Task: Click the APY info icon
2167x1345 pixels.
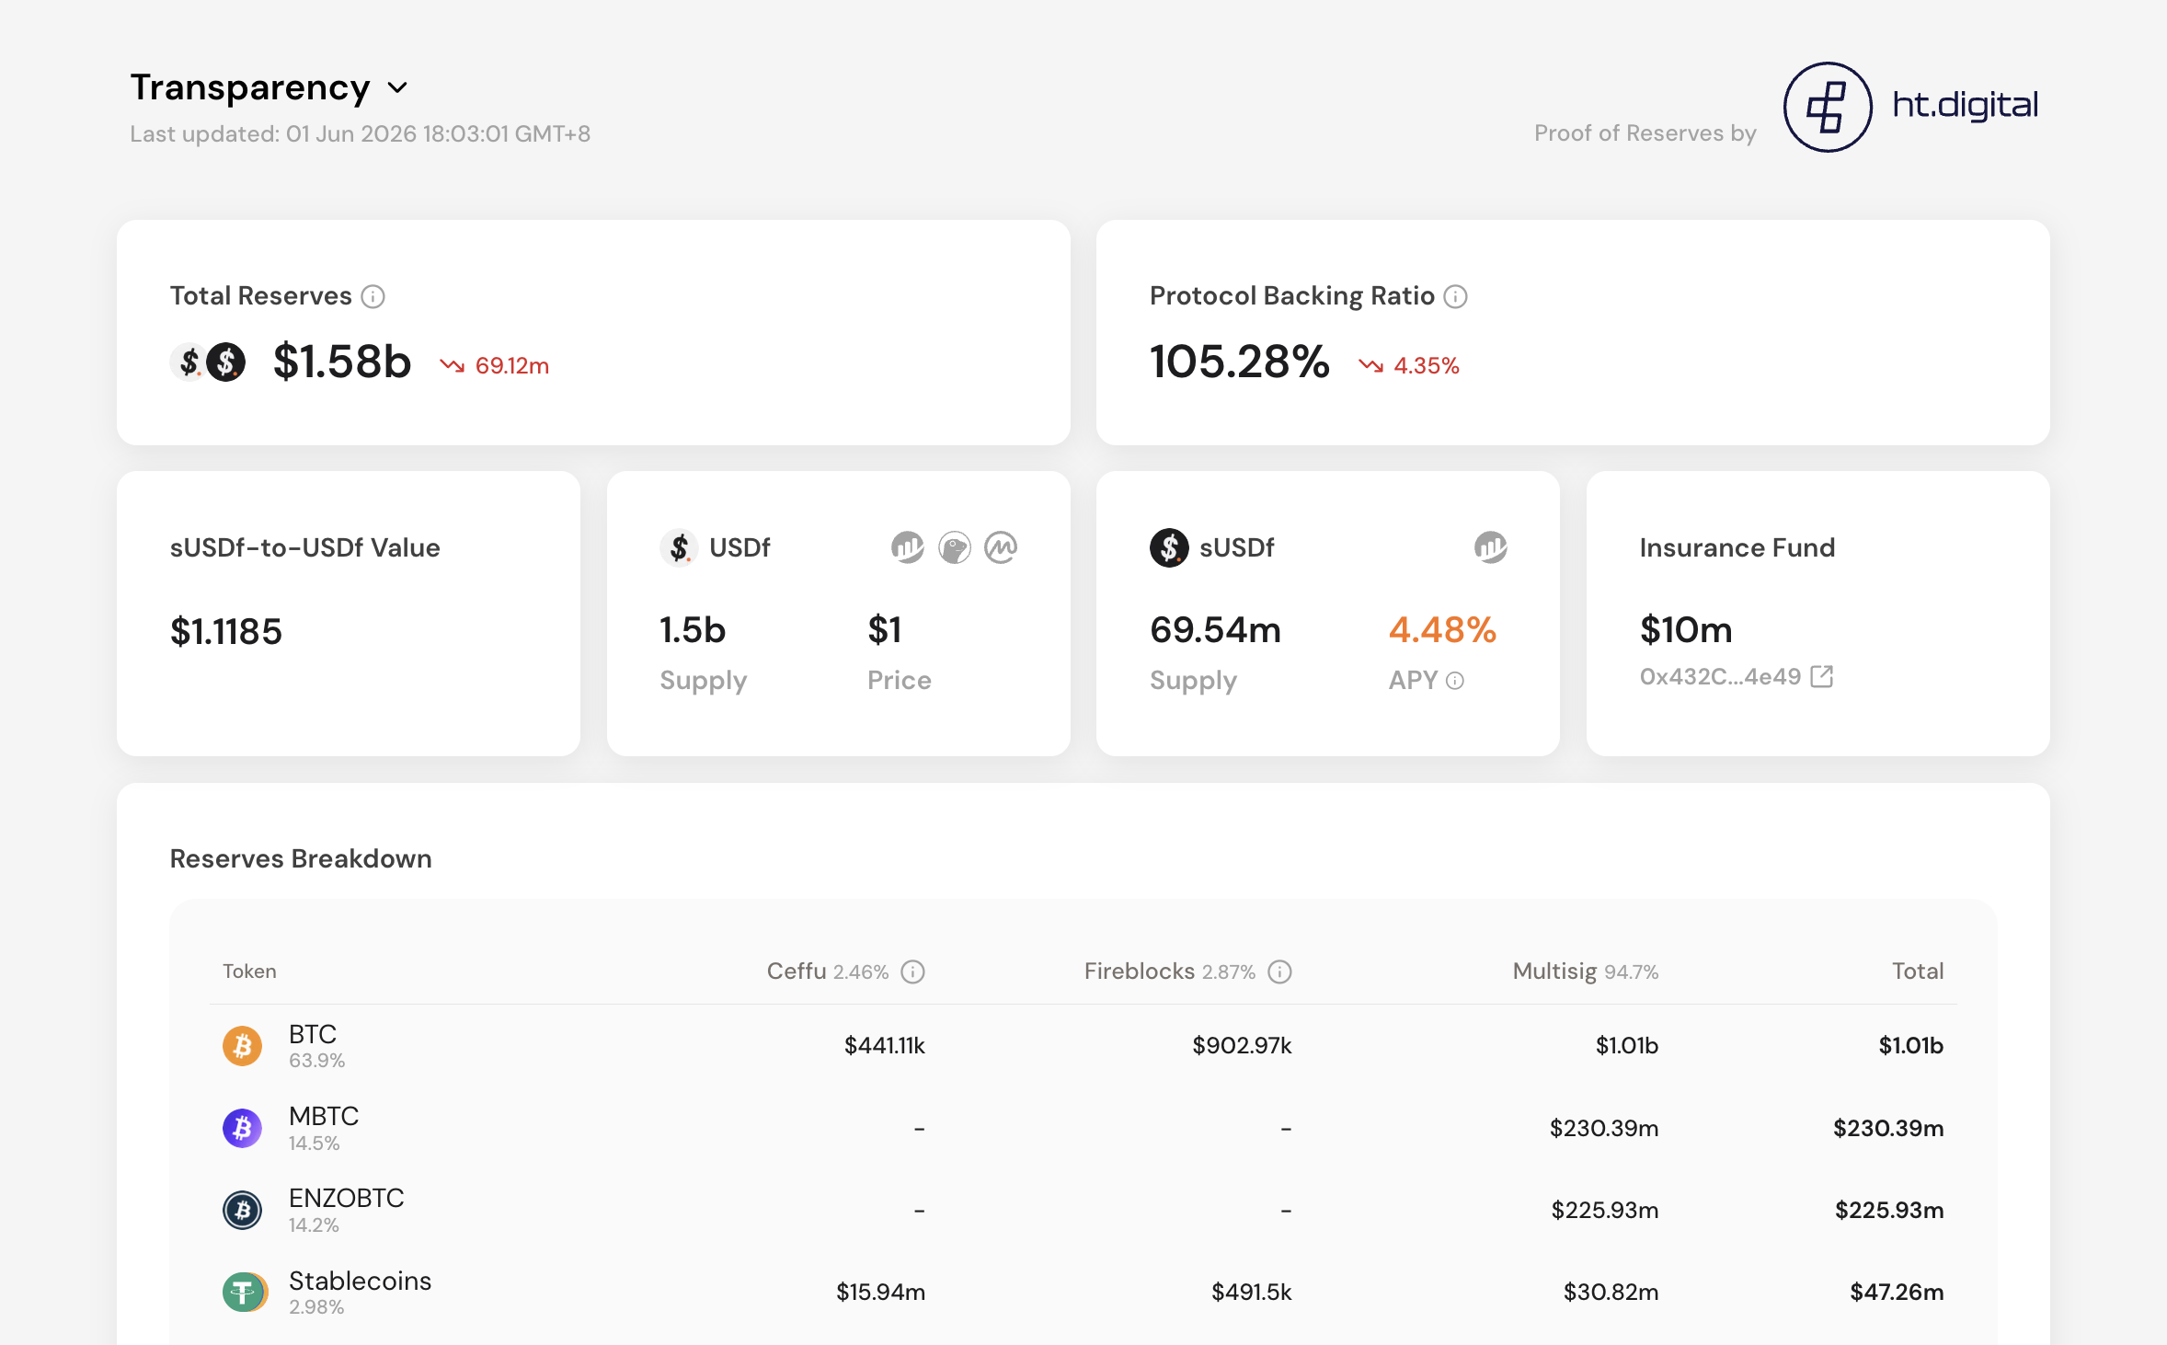Action: click(1455, 681)
